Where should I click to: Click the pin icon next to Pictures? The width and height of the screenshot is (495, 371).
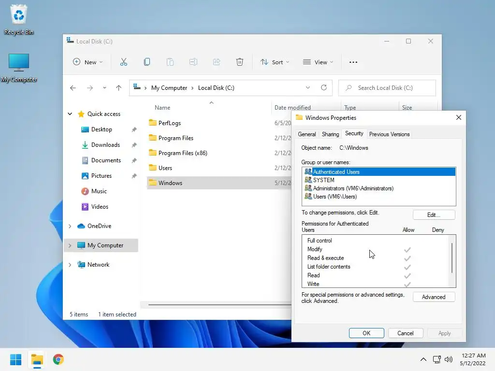(134, 176)
